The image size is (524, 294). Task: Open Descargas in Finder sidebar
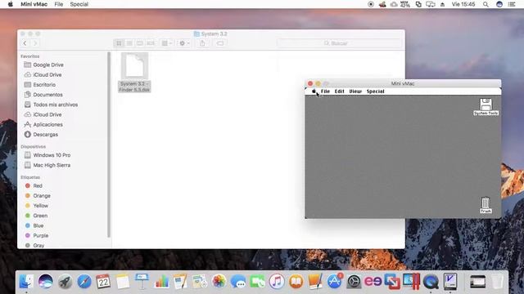[41, 135]
